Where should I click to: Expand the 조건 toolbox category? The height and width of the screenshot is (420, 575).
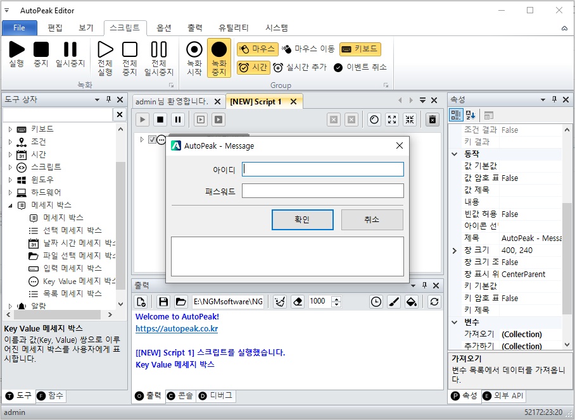[x=10, y=142]
